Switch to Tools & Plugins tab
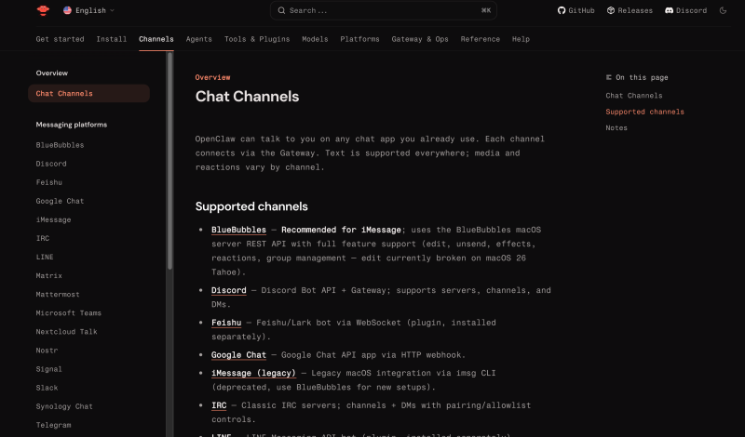The height and width of the screenshot is (437, 745). click(257, 39)
